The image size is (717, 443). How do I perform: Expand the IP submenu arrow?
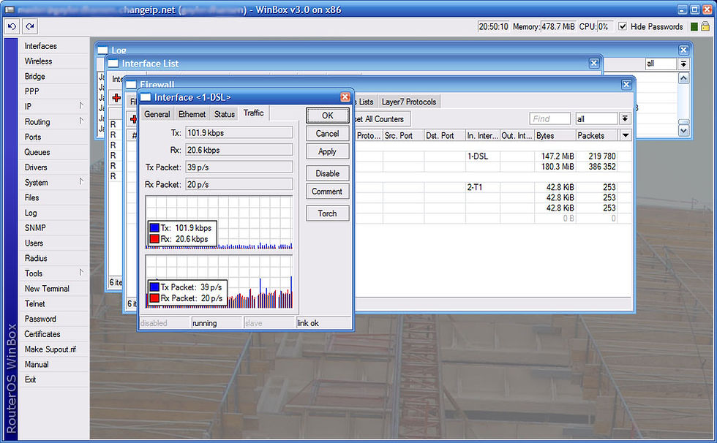pos(81,106)
